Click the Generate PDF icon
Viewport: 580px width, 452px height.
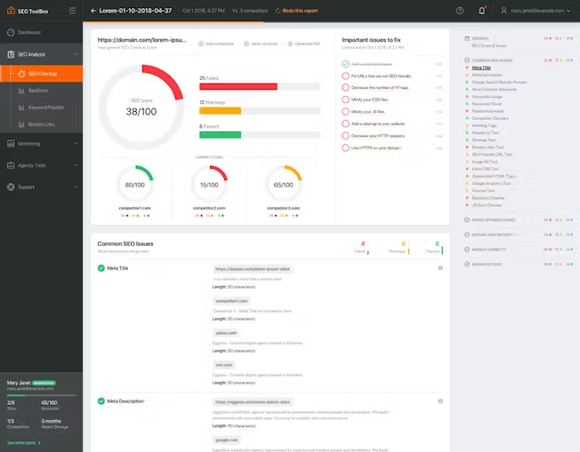(x=290, y=44)
